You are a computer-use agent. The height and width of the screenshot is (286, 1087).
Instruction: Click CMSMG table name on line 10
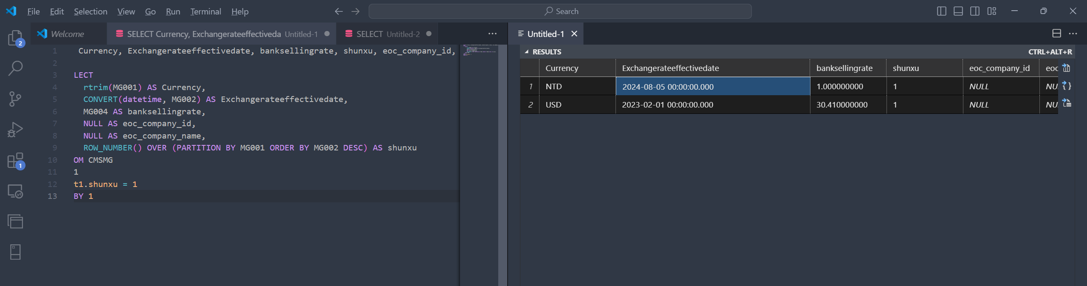[101, 160]
